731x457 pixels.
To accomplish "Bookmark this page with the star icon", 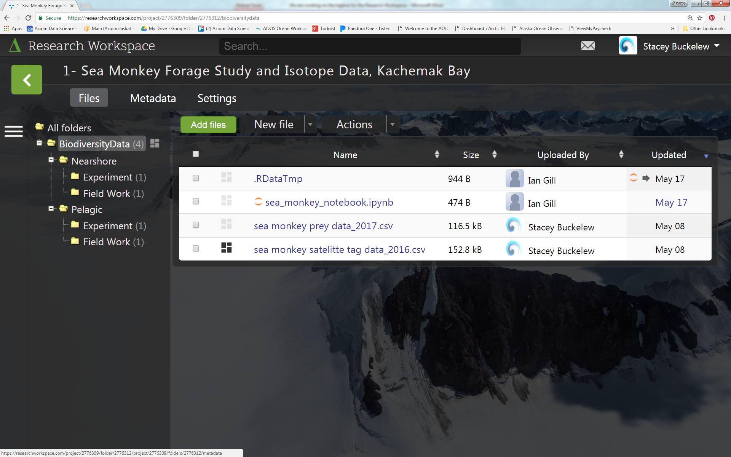I will coord(700,18).
